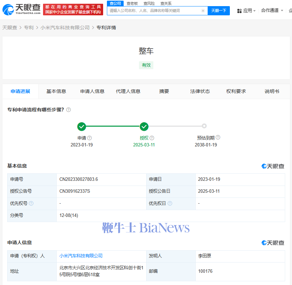The height and width of the screenshot is (285, 292).
Task: Open help icon beside patent process question
Action: click(69, 110)
